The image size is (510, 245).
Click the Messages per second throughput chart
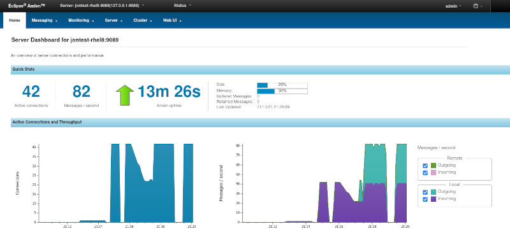324,183
